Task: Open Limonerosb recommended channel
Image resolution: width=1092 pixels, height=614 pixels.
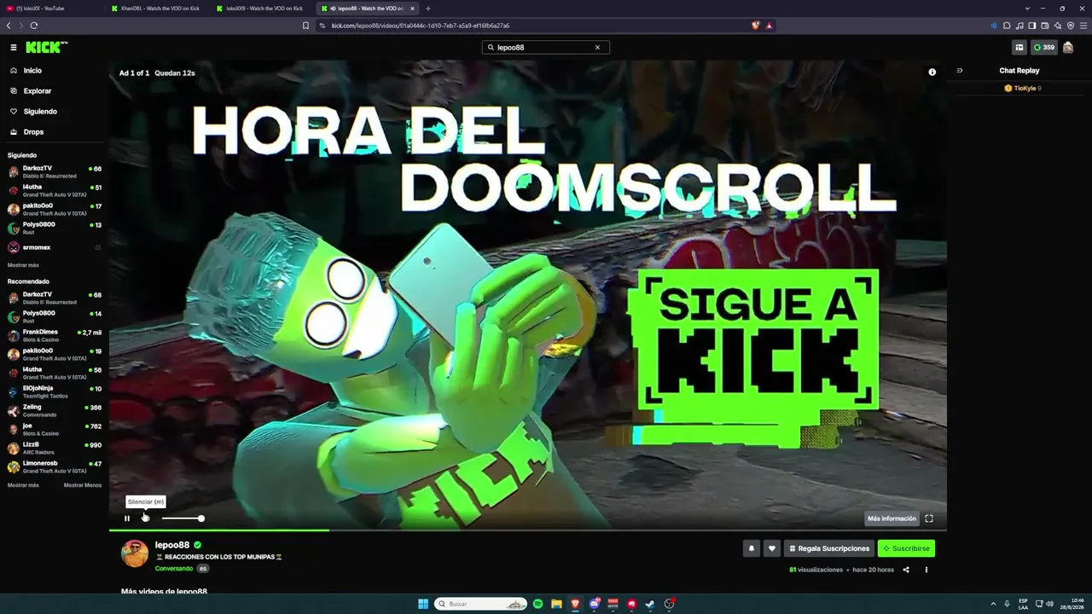Action: (55, 466)
